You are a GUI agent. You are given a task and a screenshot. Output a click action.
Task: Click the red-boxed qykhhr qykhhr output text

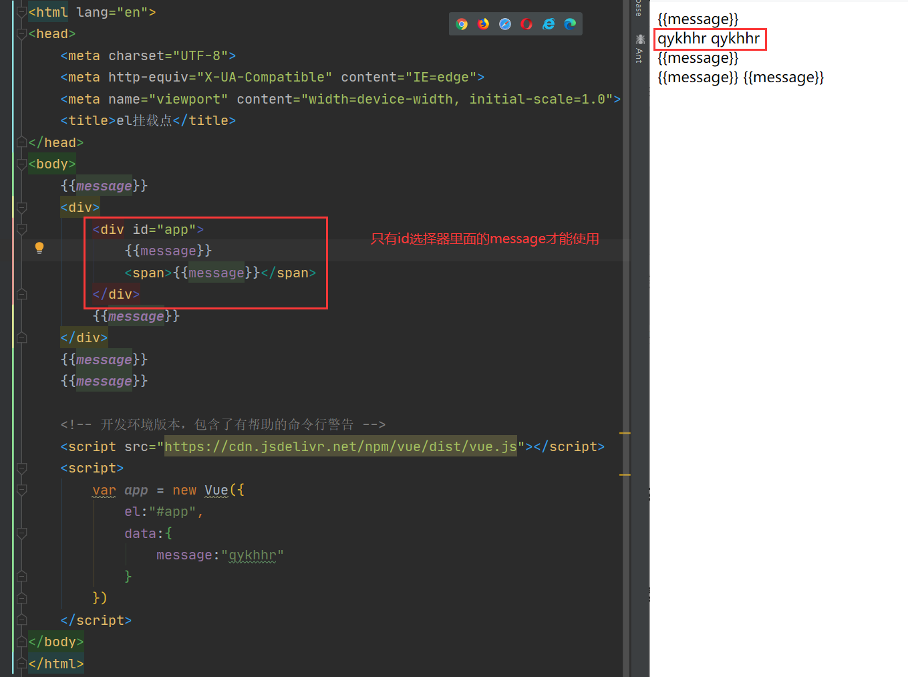point(710,38)
